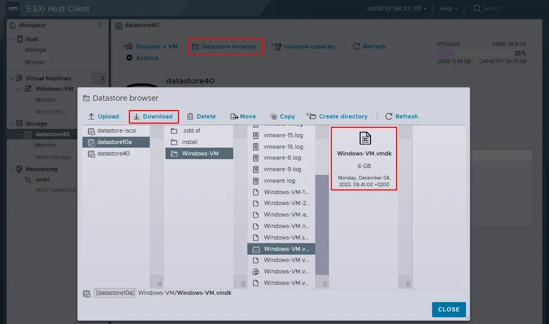The height and width of the screenshot is (324, 549).
Task: Open the root@192.168.101.101 user dropdown
Action: pyautogui.click(x=396, y=8)
